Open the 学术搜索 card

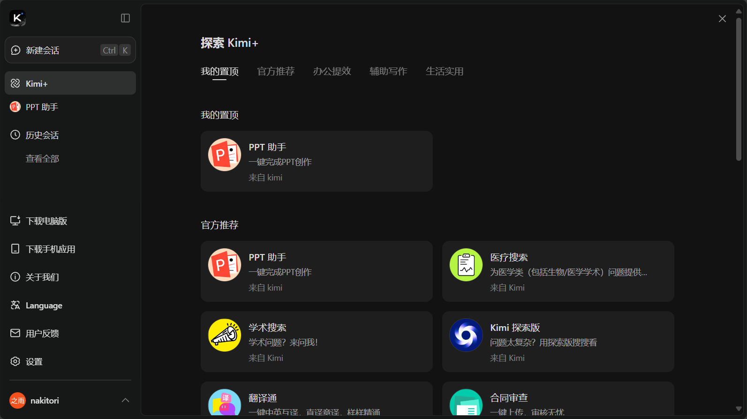tap(317, 342)
